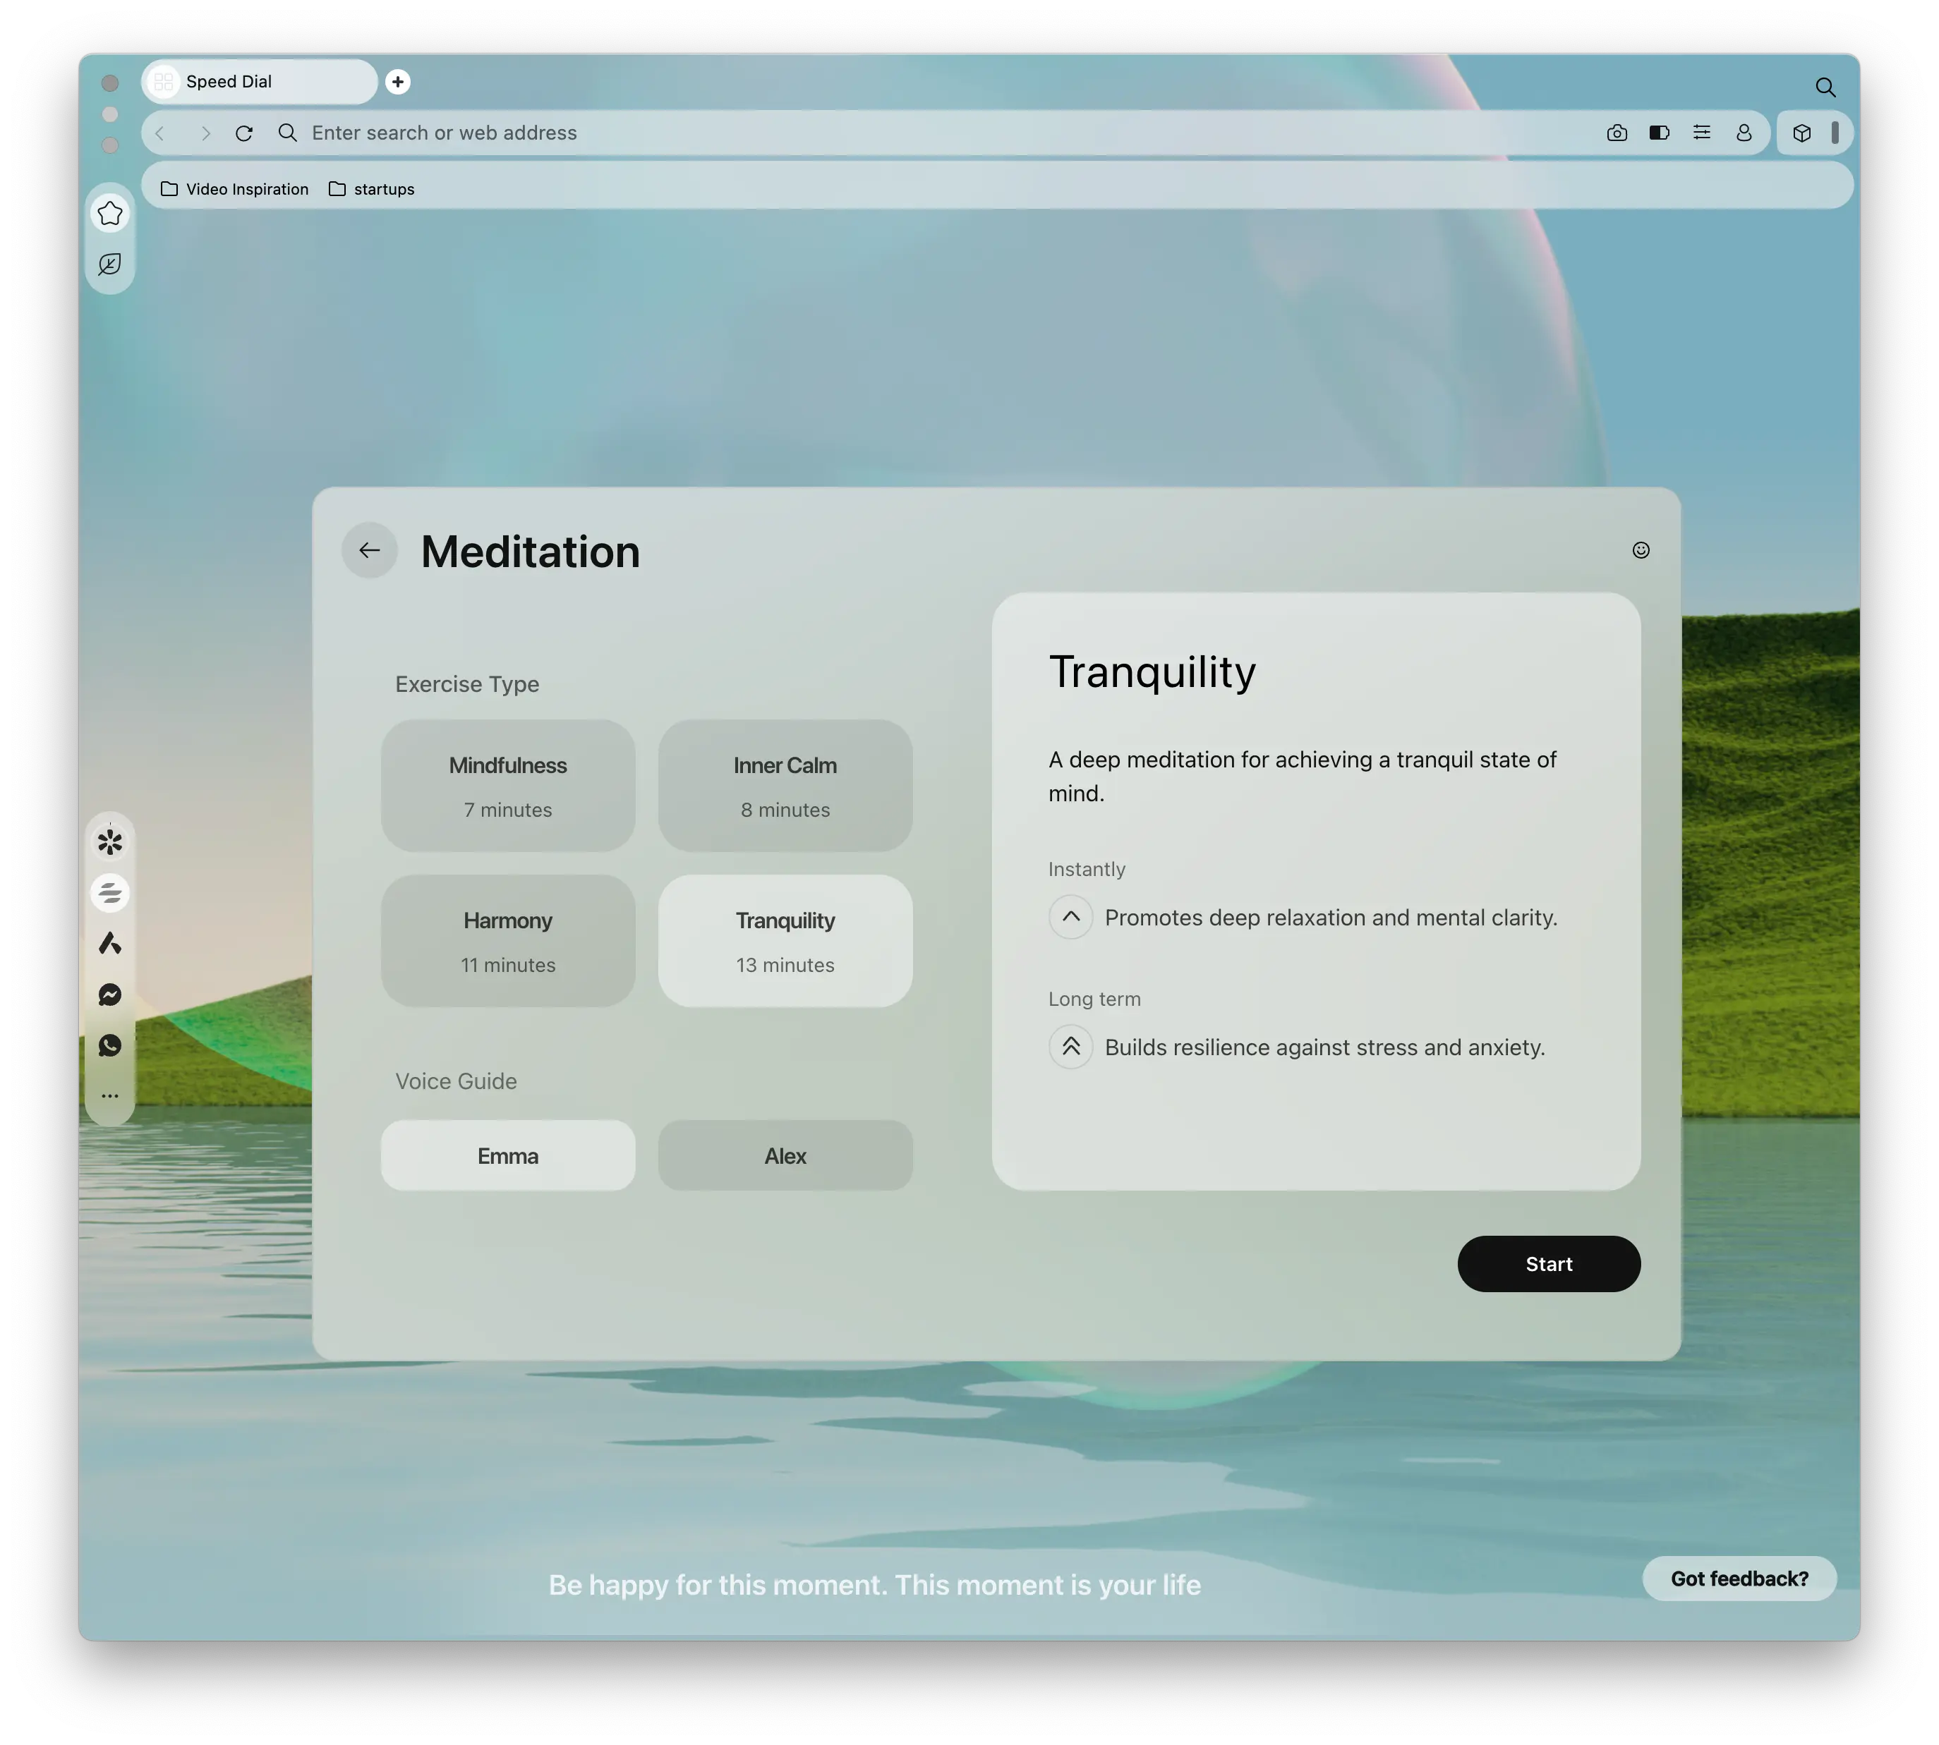The width and height of the screenshot is (1939, 1745).
Task: Click the search tabs magnifier icon
Action: [x=1825, y=87]
